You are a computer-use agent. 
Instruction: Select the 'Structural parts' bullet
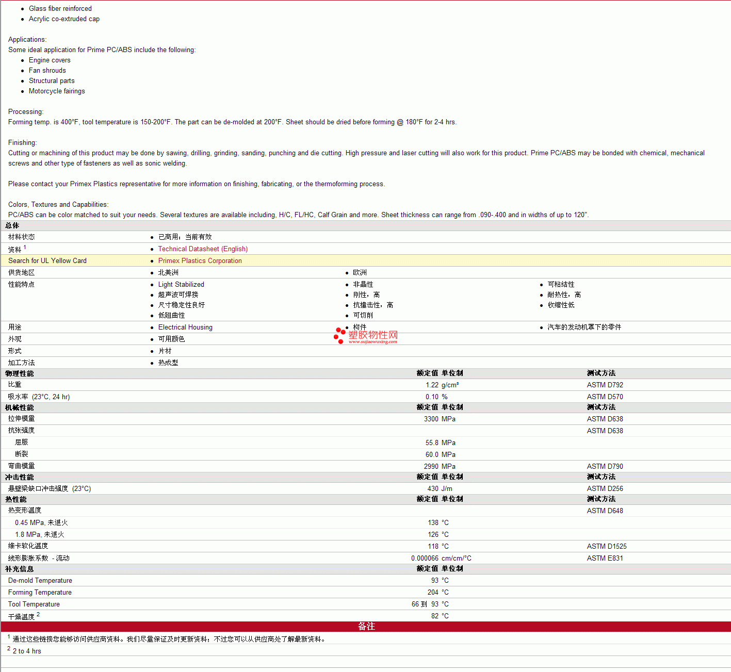tap(52, 80)
